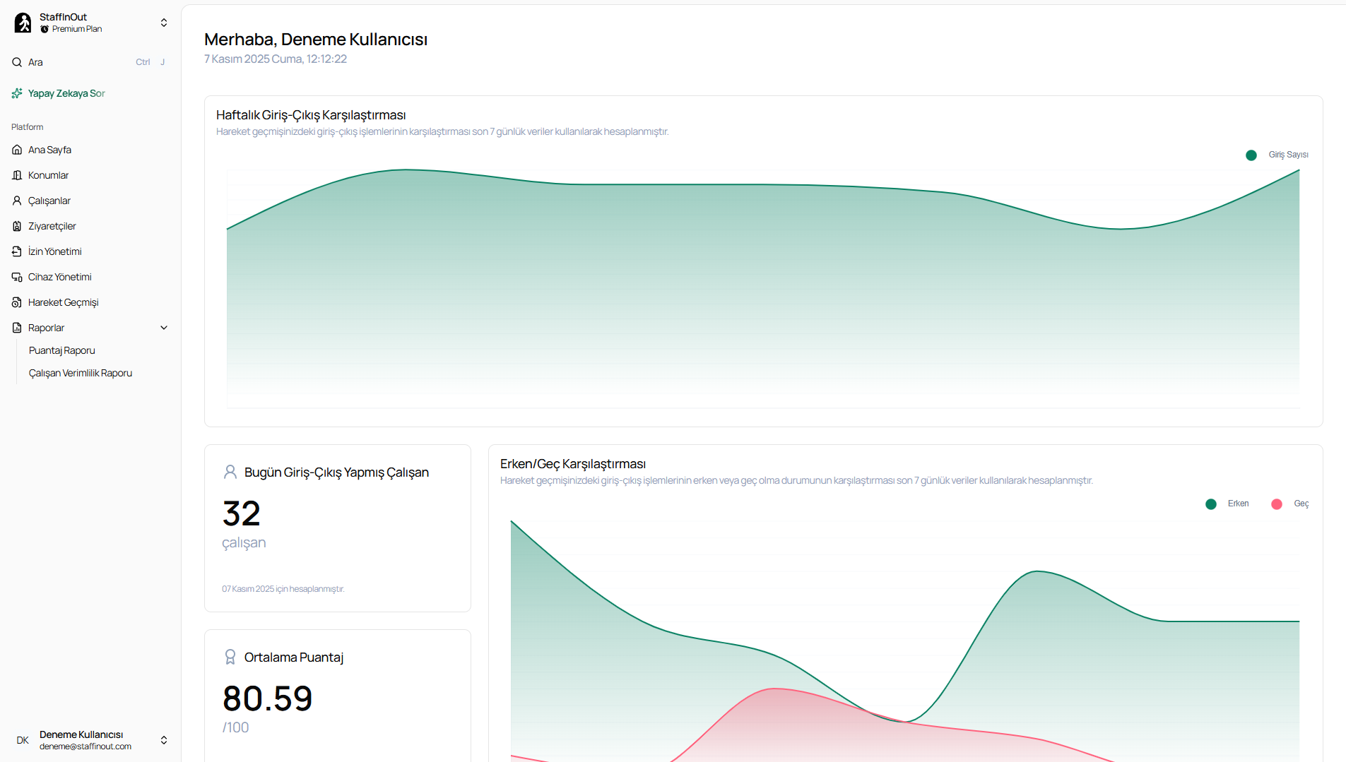The width and height of the screenshot is (1346, 762).
Task: Open Çalışan Verimlilik Raporu submenu item
Action: coord(81,373)
